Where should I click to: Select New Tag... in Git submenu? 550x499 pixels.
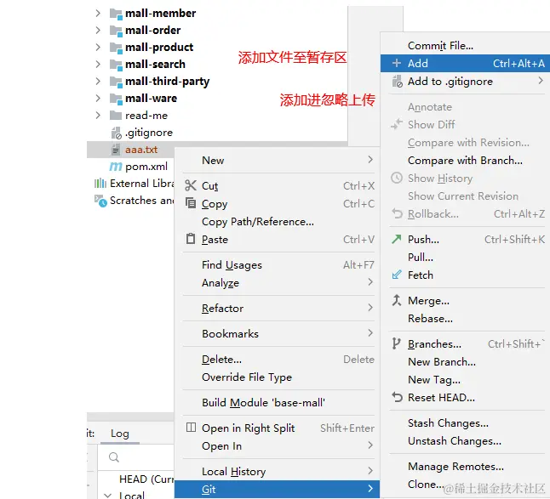click(465, 380)
